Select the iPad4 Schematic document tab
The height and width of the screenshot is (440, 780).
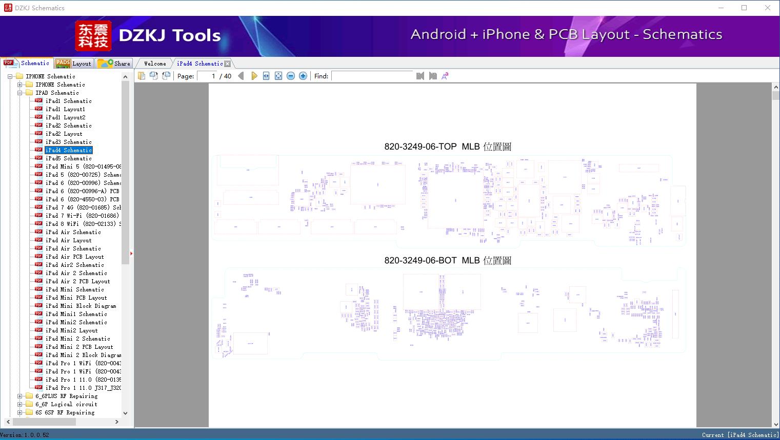[x=199, y=64]
